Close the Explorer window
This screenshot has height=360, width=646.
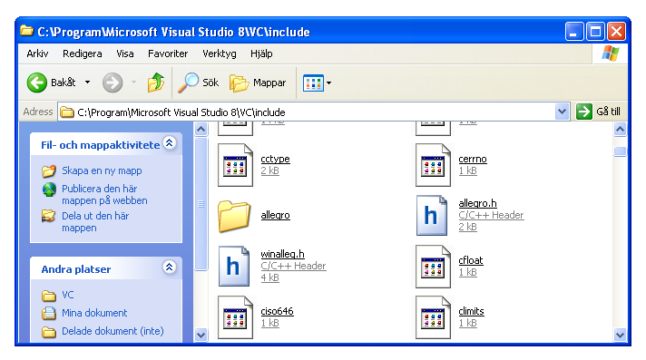coord(616,32)
